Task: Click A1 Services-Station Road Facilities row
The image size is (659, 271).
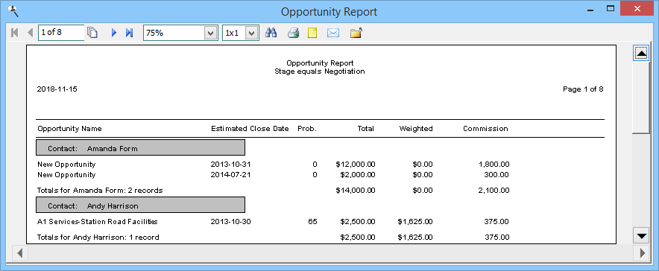Action: (98, 222)
